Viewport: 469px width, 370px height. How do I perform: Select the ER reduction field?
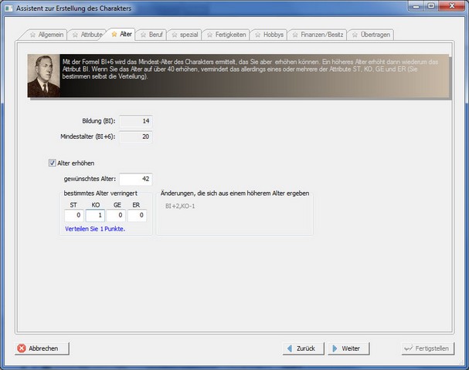click(x=137, y=215)
